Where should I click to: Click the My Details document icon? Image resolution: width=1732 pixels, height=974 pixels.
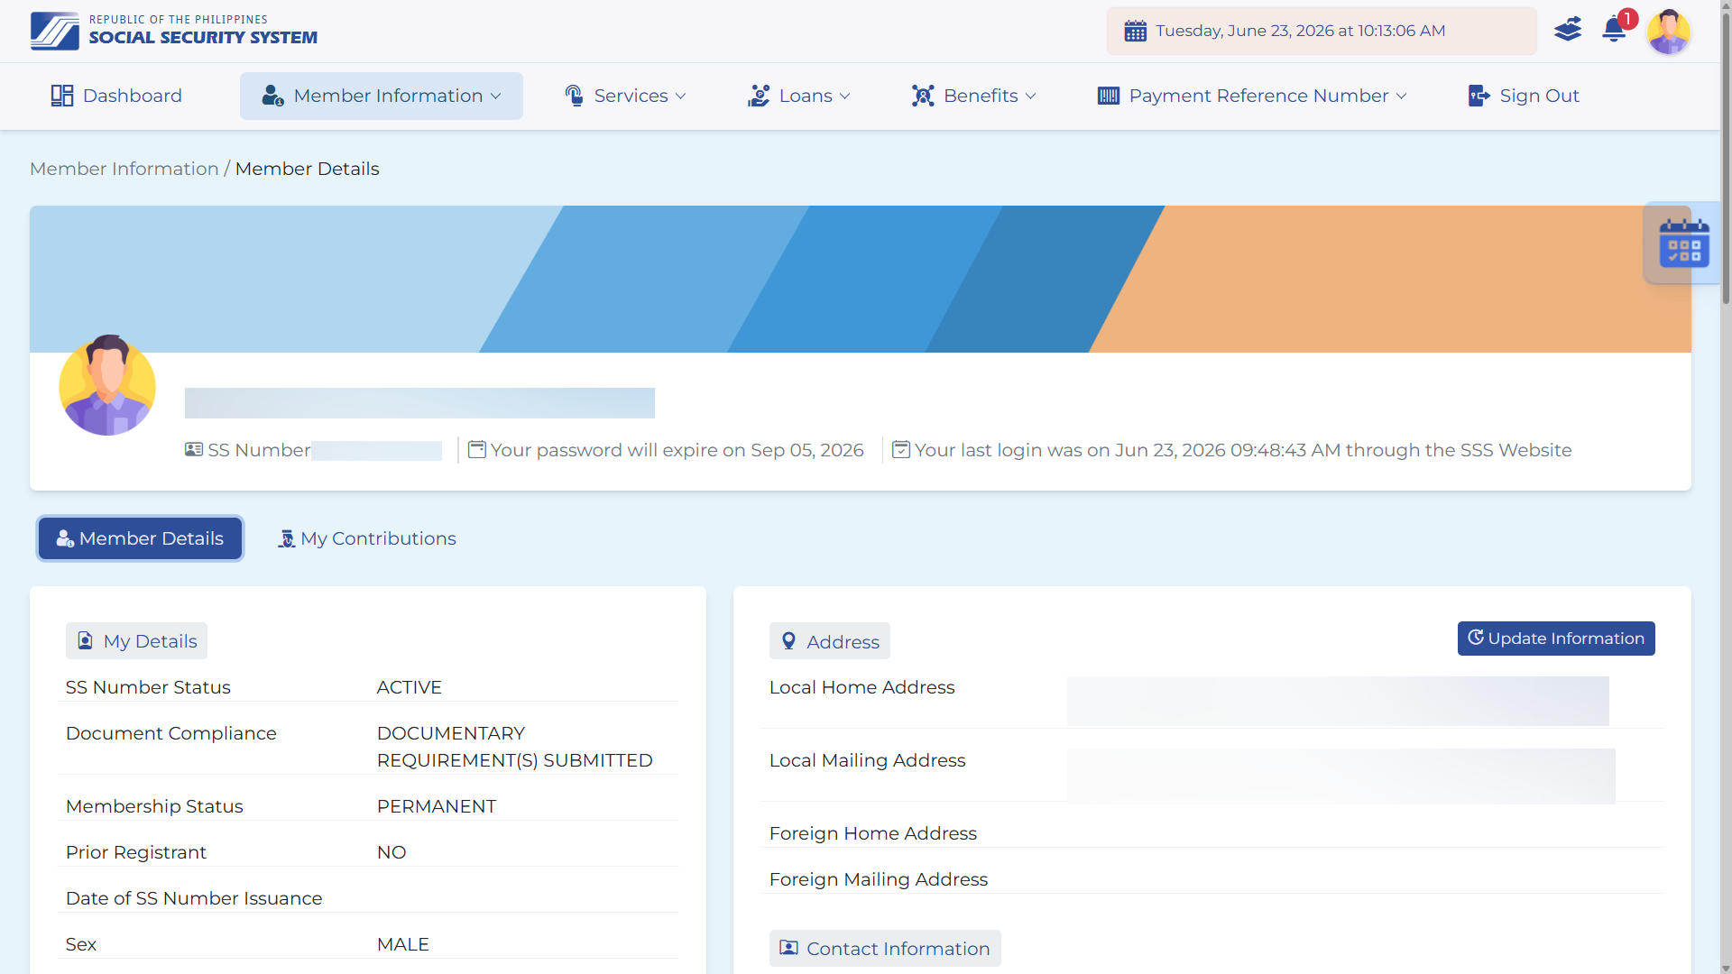click(x=86, y=640)
